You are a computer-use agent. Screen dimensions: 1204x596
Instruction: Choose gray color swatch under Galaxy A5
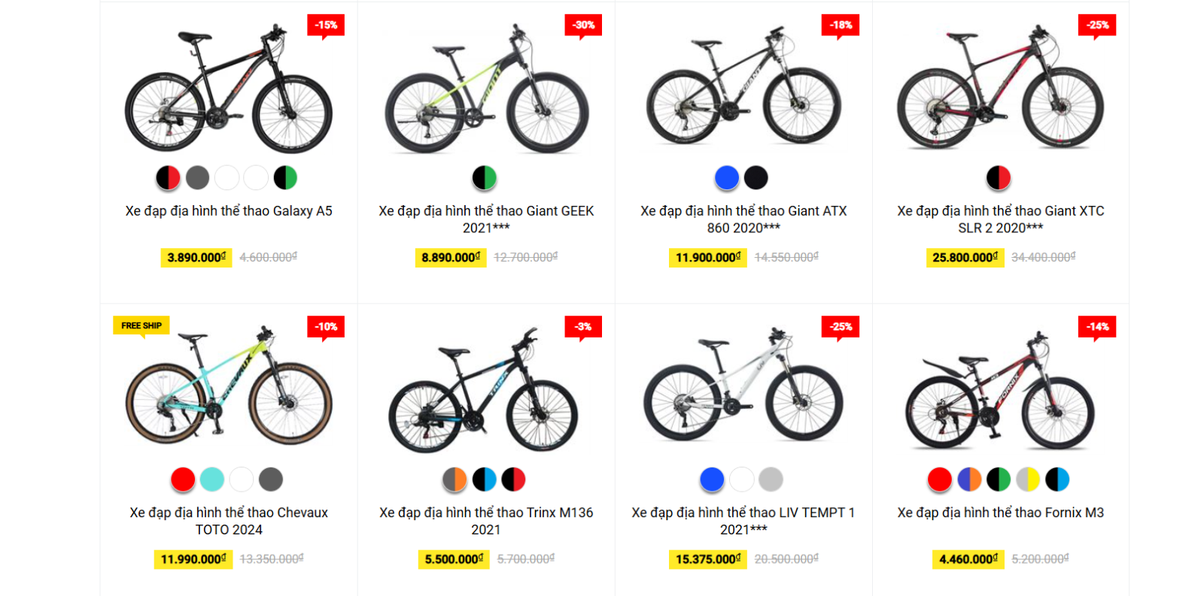(198, 178)
